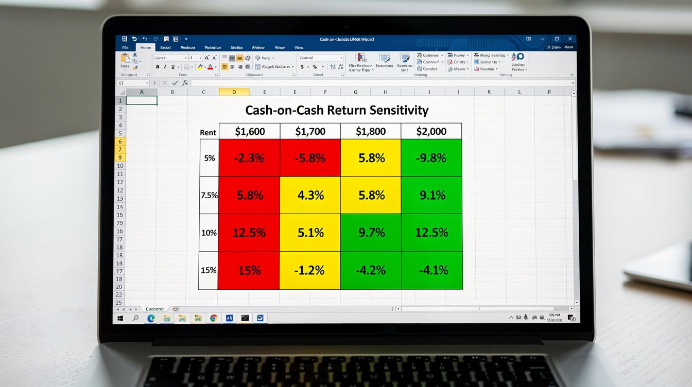Toggle Center alignment in the ribbon
This screenshot has height=387, width=692.
pyautogui.click(x=232, y=67)
